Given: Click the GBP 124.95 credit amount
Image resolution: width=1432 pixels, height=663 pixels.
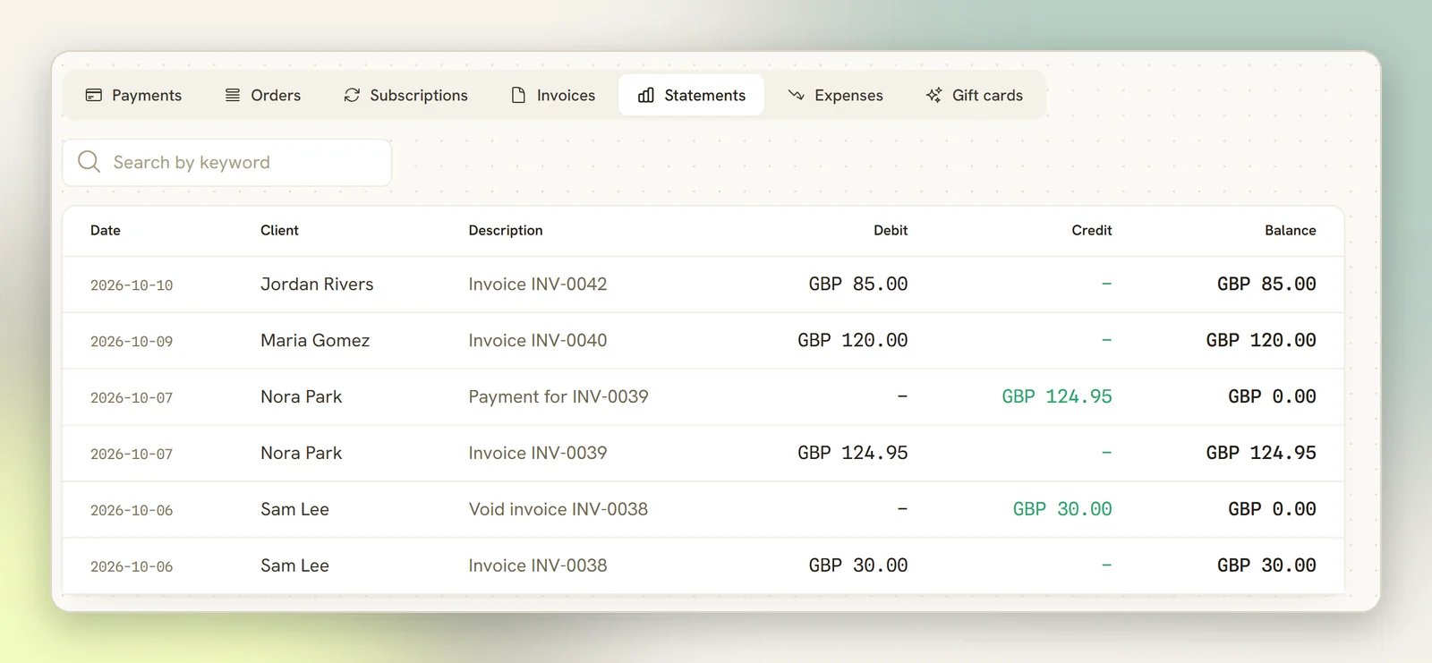Looking at the screenshot, I should [x=1057, y=396].
